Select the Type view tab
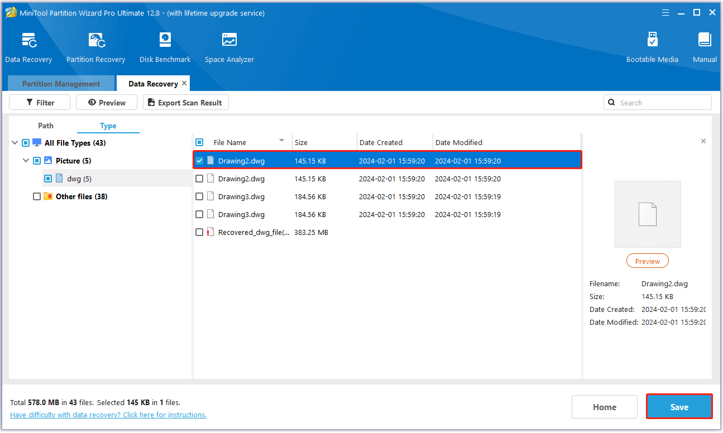Screen dimensions: 723x433 coord(108,126)
